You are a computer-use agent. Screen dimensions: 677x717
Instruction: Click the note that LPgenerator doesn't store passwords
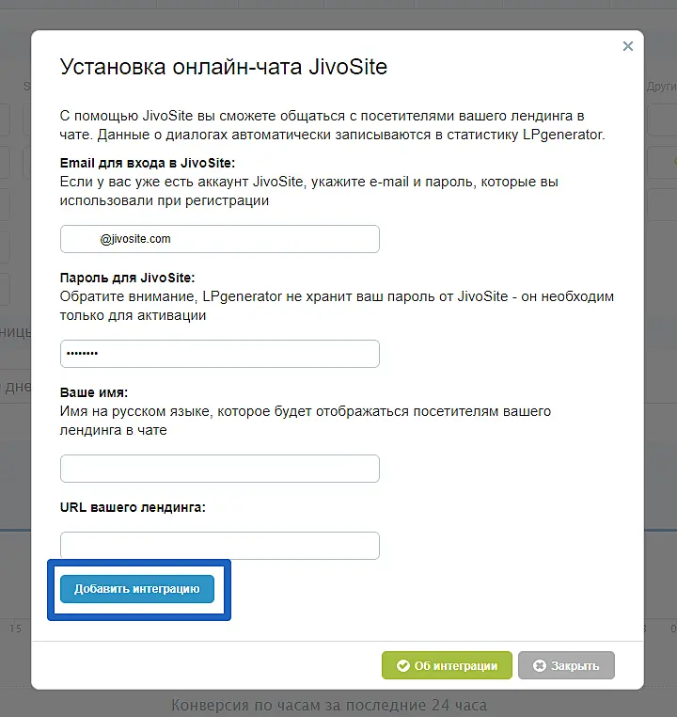[x=336, y=306]
